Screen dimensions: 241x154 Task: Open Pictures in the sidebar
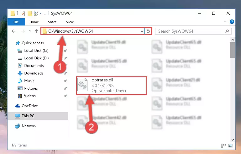[31, 88]
